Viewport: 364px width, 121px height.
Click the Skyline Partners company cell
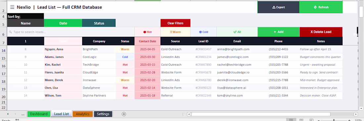point(99,96)
